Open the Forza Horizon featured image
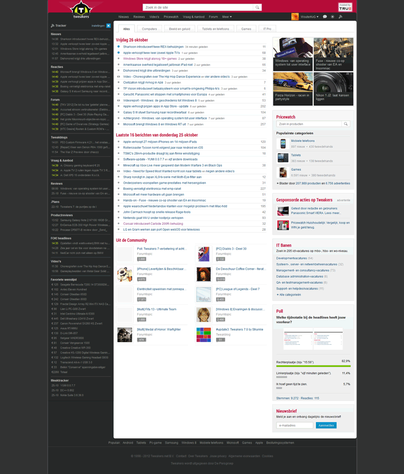Screen dimensions: 404x474 (293, 89)
